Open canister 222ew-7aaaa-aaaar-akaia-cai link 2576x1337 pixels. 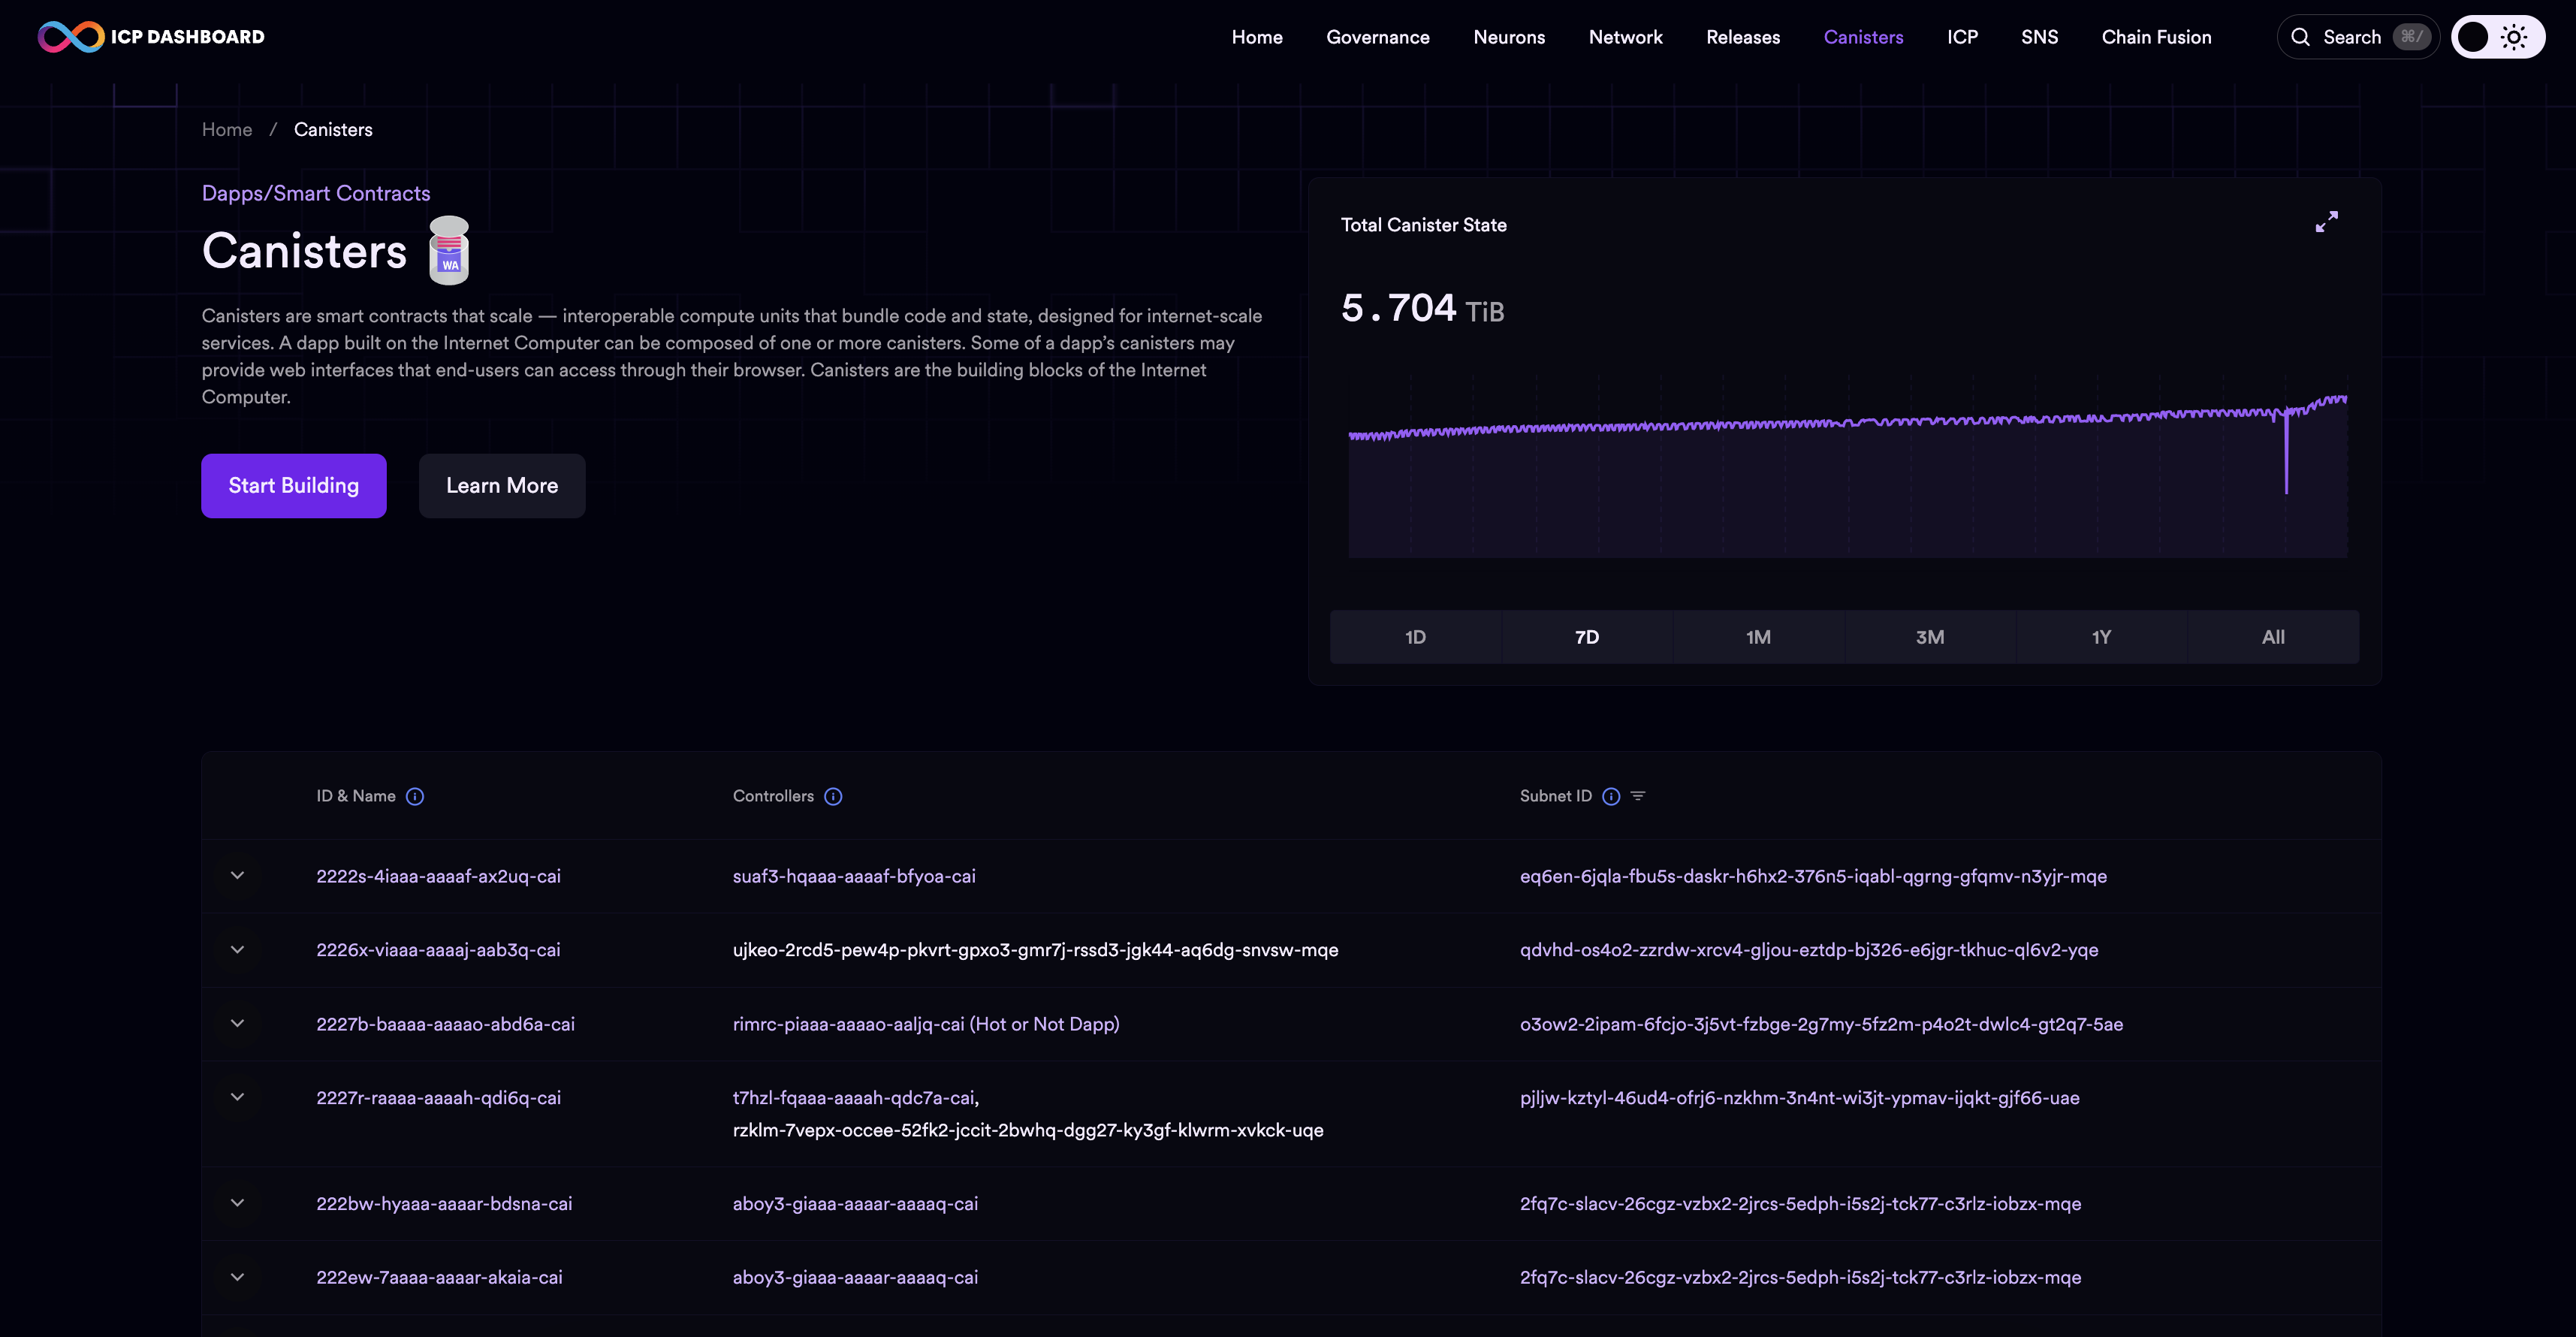[x=439, y=1278]
